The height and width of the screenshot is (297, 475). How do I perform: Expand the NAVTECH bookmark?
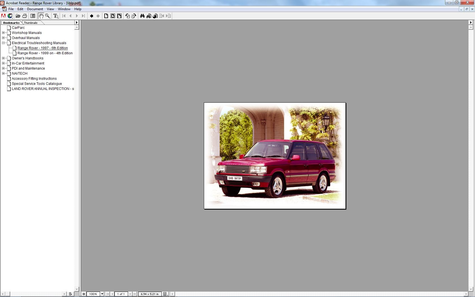click(x=3, y=74)
